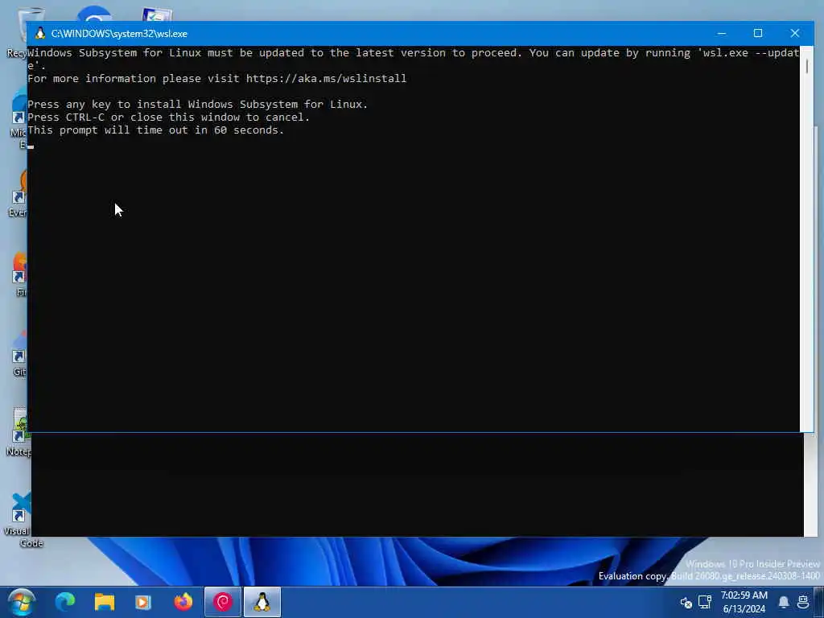
Task: Click the Tux penguin icon in wsl.exe title bar
Action: (x=40, y=33)
